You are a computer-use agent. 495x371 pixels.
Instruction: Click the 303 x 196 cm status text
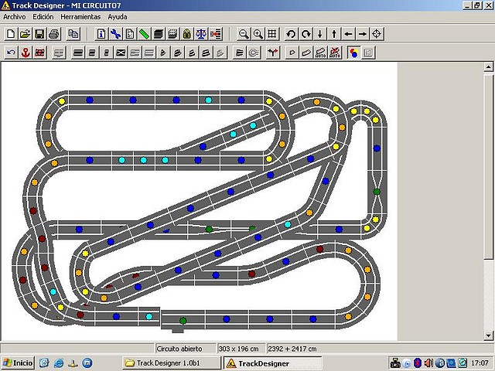(238, 349)
